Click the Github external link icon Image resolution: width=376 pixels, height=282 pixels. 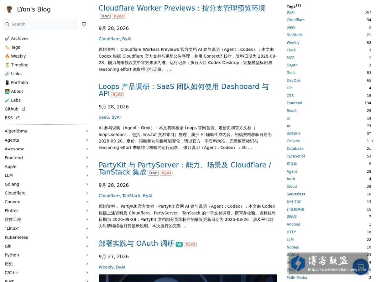23,109
